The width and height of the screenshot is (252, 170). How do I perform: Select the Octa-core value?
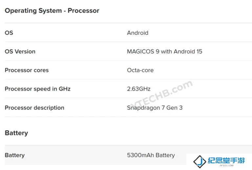140,70
